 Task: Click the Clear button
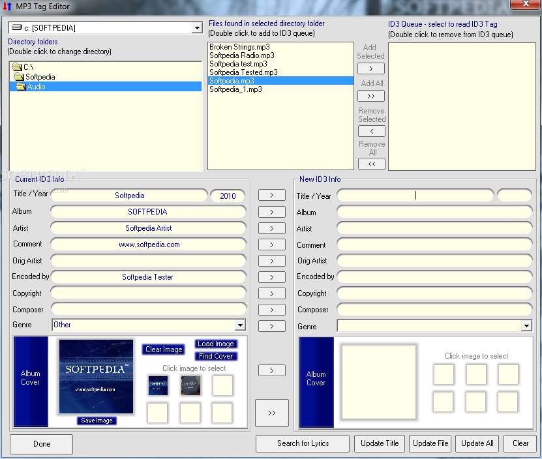(x=520, y=443)
